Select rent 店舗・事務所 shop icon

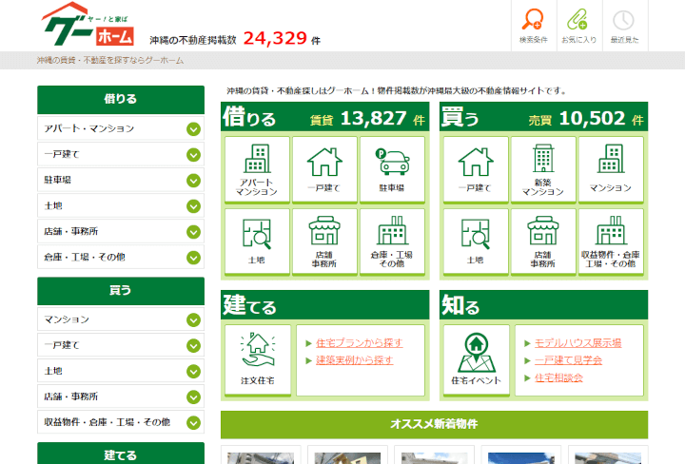click(324, 242)
